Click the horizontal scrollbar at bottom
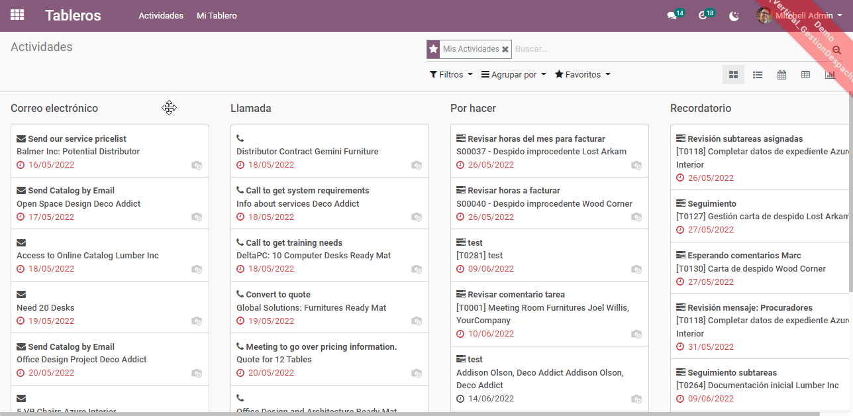853x416 pixels. [411, 413]
